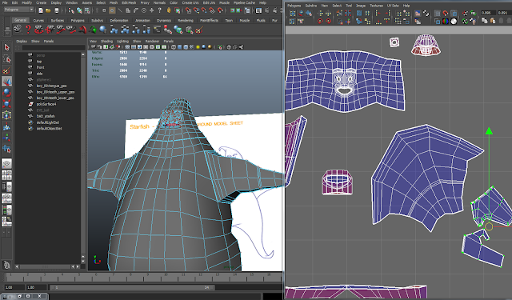The width and height of the screenshot is (512, 300).
Task: Open the Create UVs menu
Action: tap(190, 2)
